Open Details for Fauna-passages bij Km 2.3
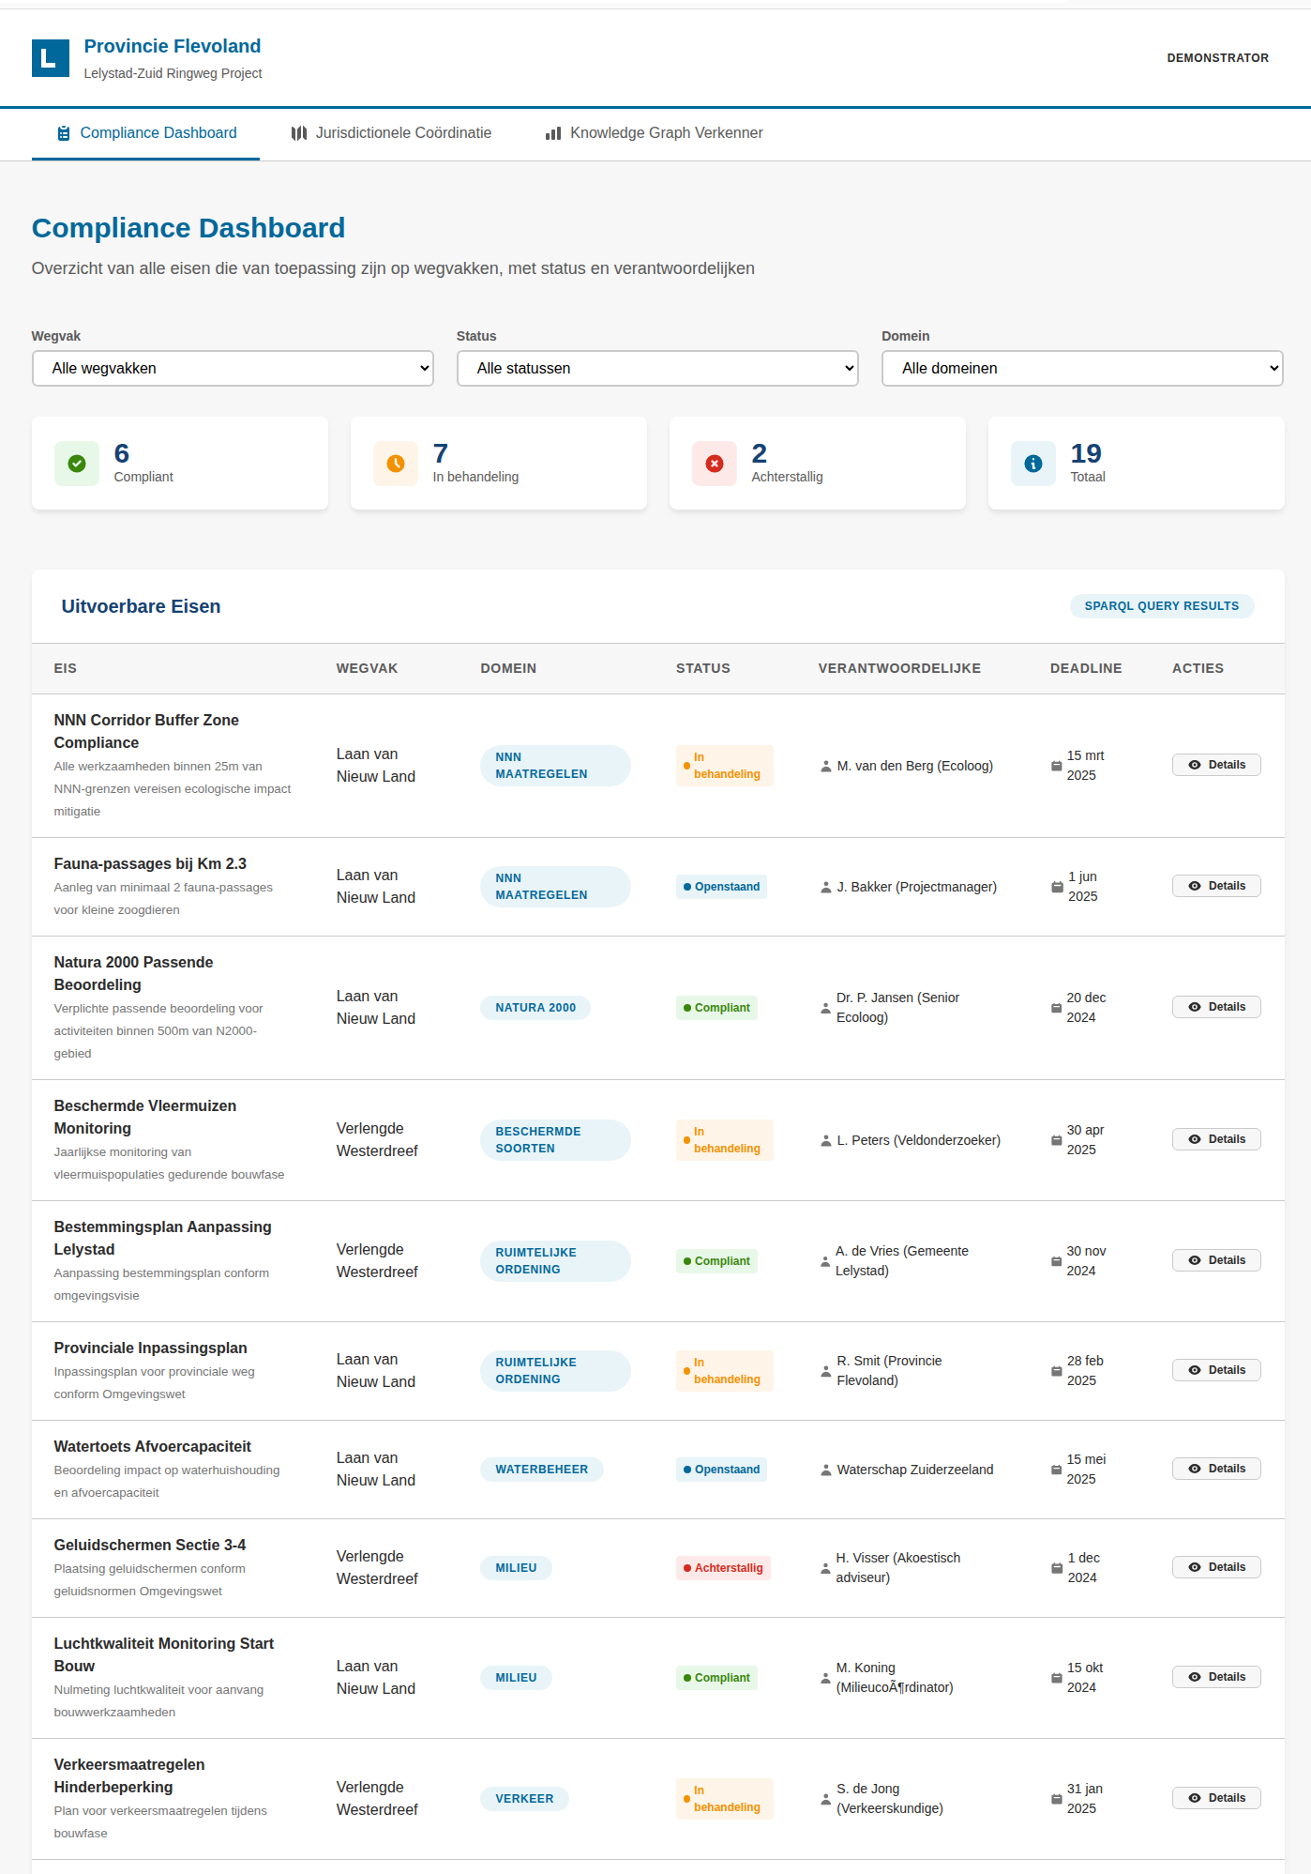This screenshot has height=1874, width=1311. [x=1216, y=887]
